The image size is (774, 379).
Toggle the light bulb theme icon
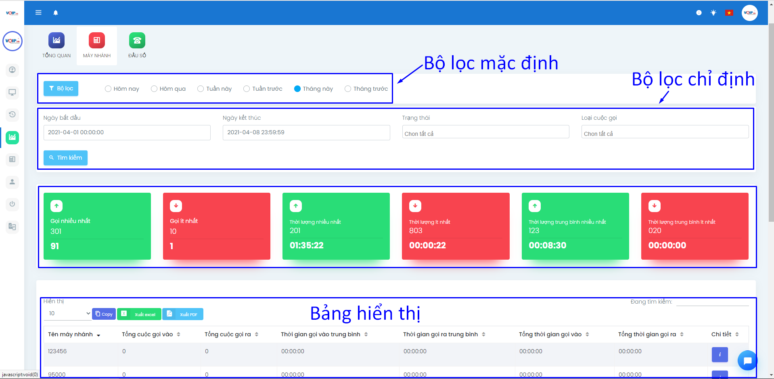713,13
